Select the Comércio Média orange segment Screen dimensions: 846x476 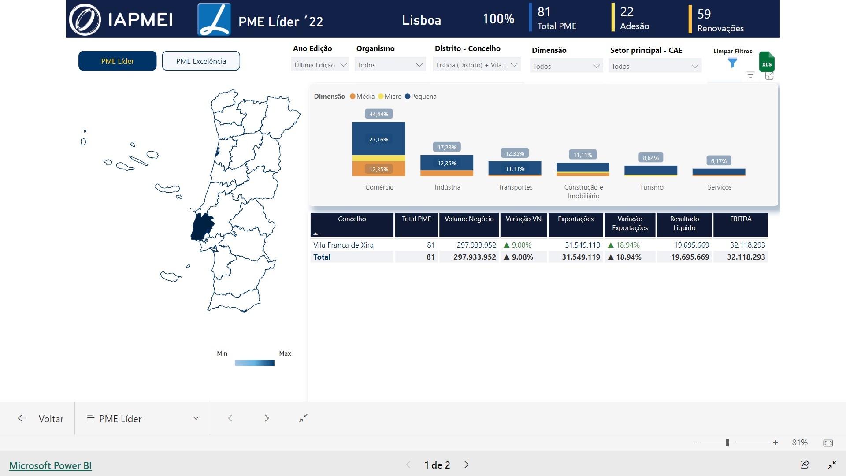379,169
